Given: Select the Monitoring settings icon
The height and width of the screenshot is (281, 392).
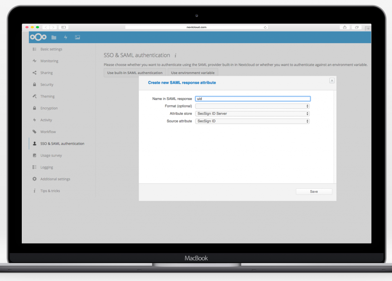Looking at the screenshot, I should 34,61.
